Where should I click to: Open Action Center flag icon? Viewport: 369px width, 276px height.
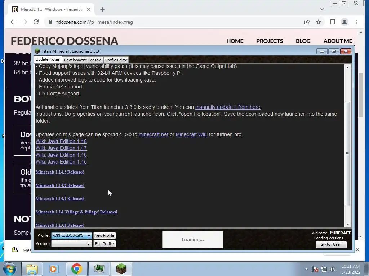coord(315,269)
